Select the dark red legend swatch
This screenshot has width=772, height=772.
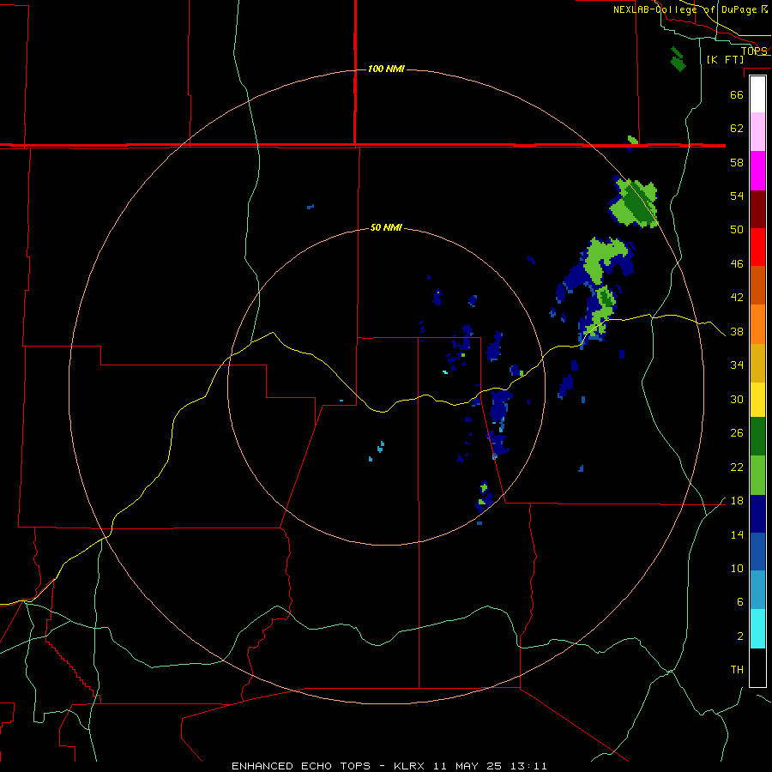757,209
